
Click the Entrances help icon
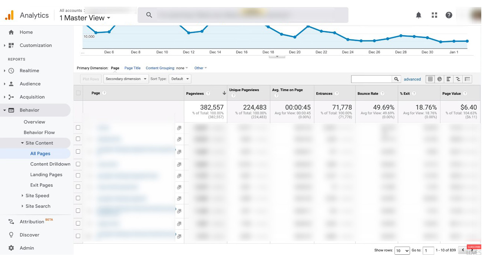(x=337, y=94)
